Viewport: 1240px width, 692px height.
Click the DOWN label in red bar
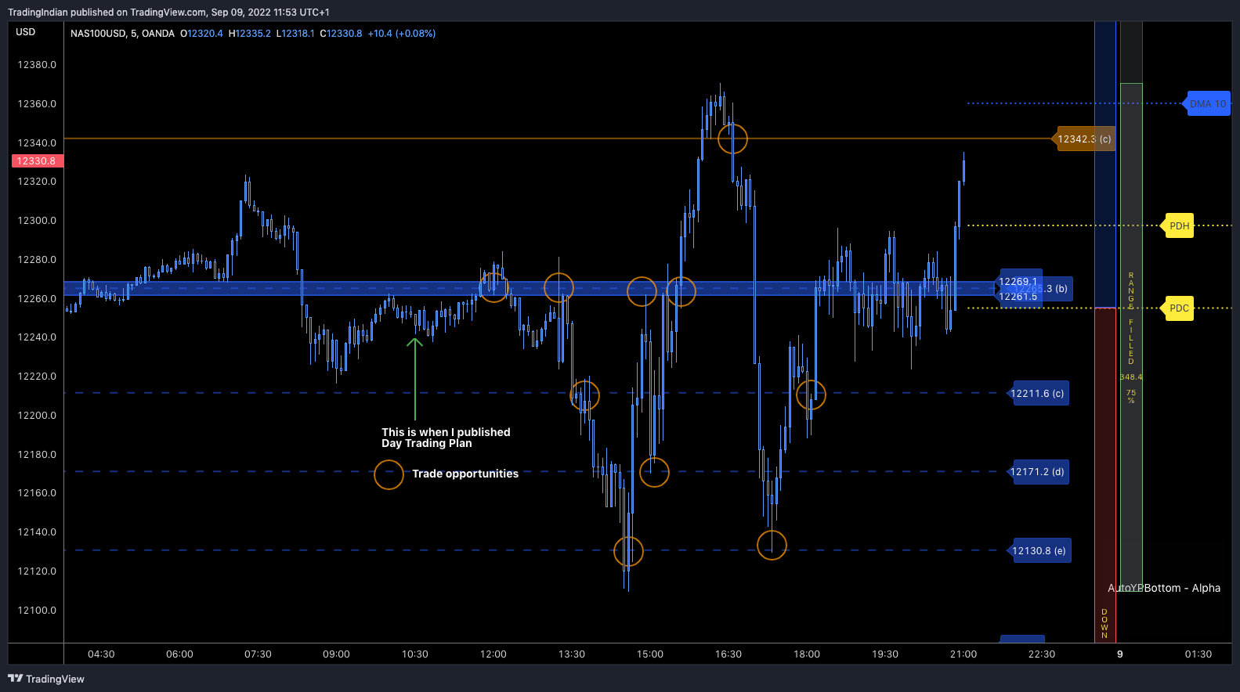coord(1104,624)
